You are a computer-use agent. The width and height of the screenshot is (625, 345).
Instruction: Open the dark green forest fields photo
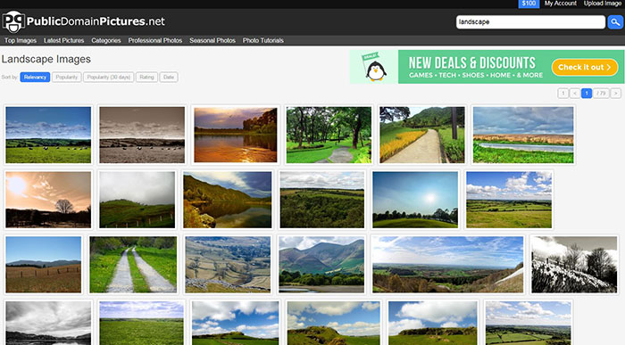click(321, 200)
